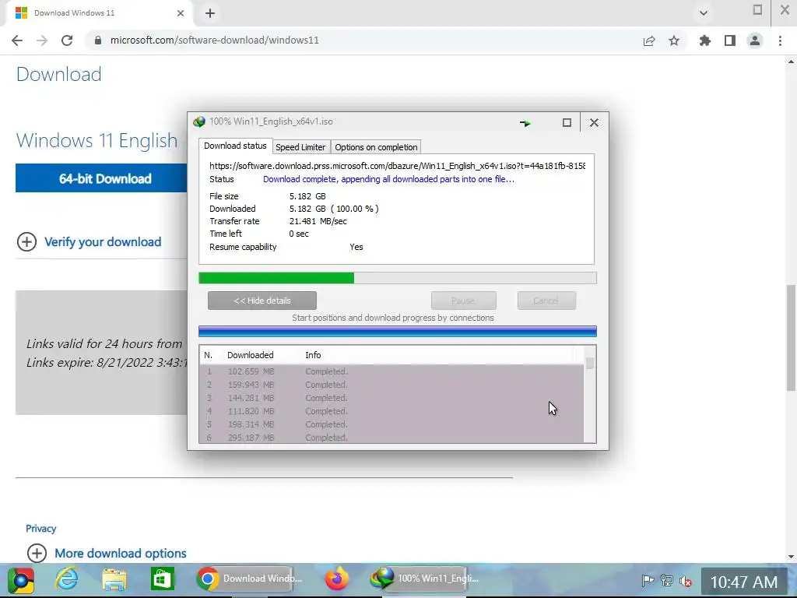Click the 10:47 AM clock

(743, 582)
